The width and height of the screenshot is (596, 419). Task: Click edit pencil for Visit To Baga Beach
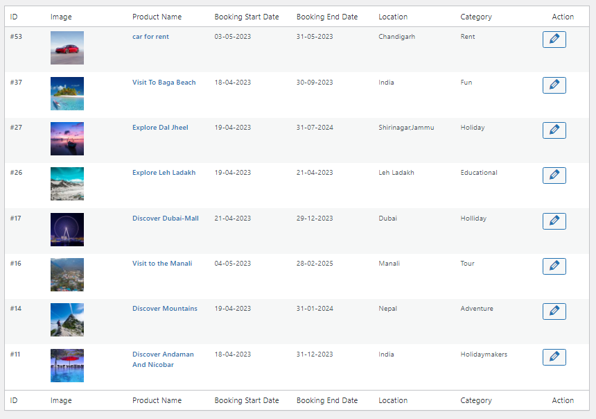[x=554, y=85]
